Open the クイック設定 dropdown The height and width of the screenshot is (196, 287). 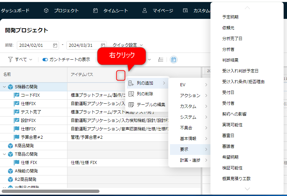coord(127,45)
